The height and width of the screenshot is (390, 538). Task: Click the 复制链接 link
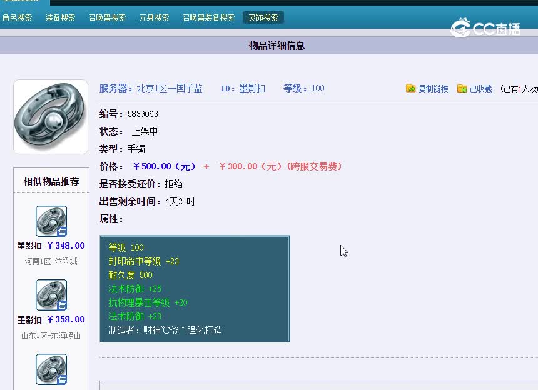(433, 89)
